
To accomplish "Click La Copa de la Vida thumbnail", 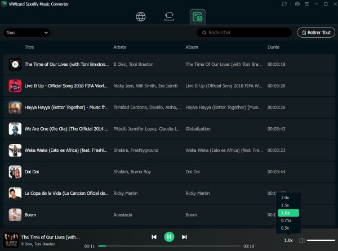I will 15,193.
